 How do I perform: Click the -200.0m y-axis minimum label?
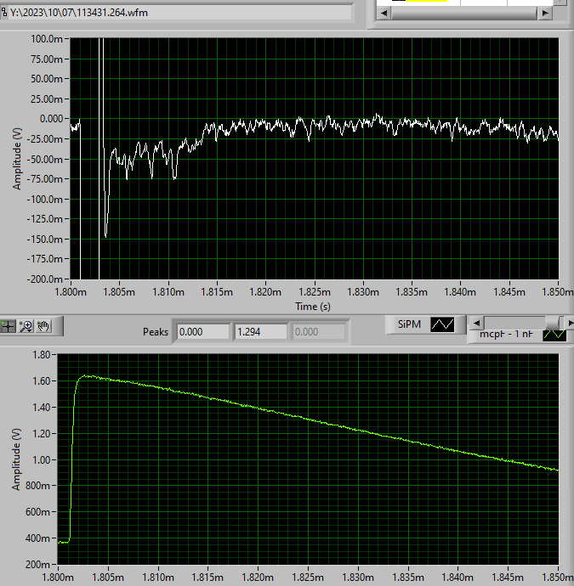44,279
